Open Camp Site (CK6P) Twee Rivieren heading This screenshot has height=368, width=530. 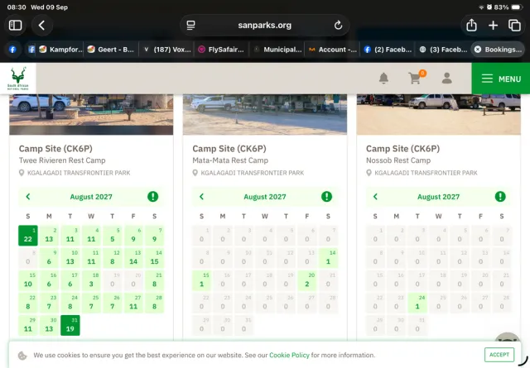click(x=55, y=149)
